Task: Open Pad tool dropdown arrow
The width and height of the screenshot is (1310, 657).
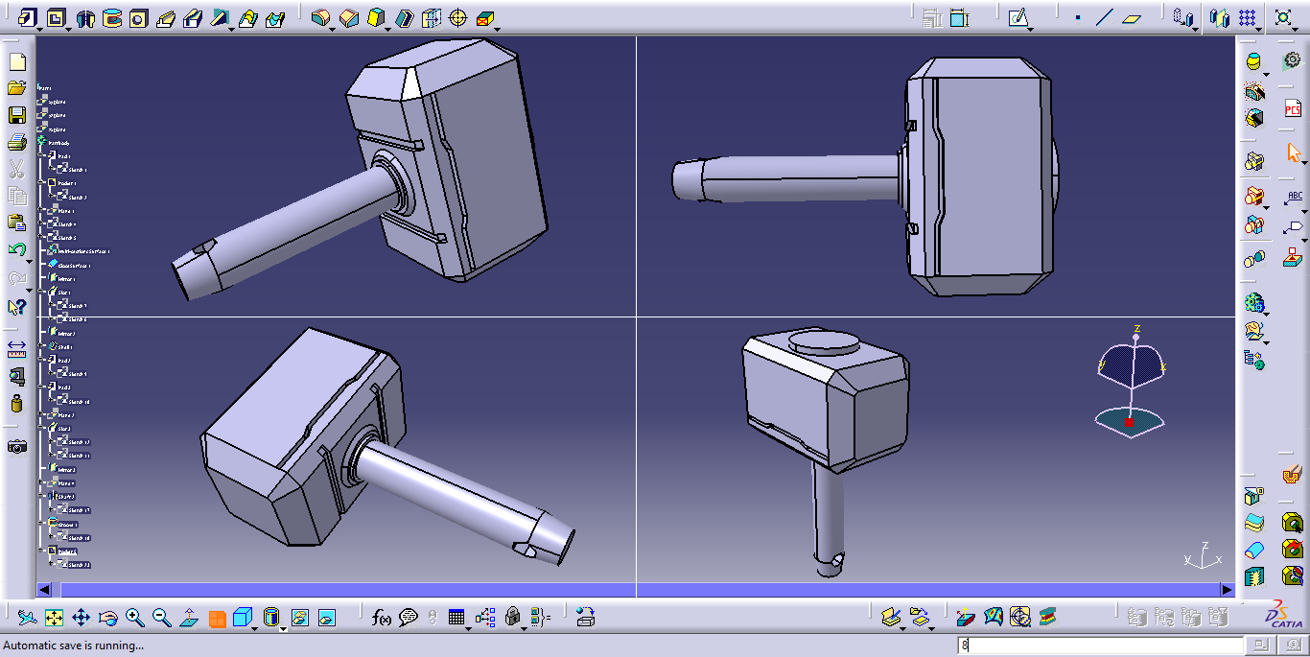Action: (x=40, y=28)
